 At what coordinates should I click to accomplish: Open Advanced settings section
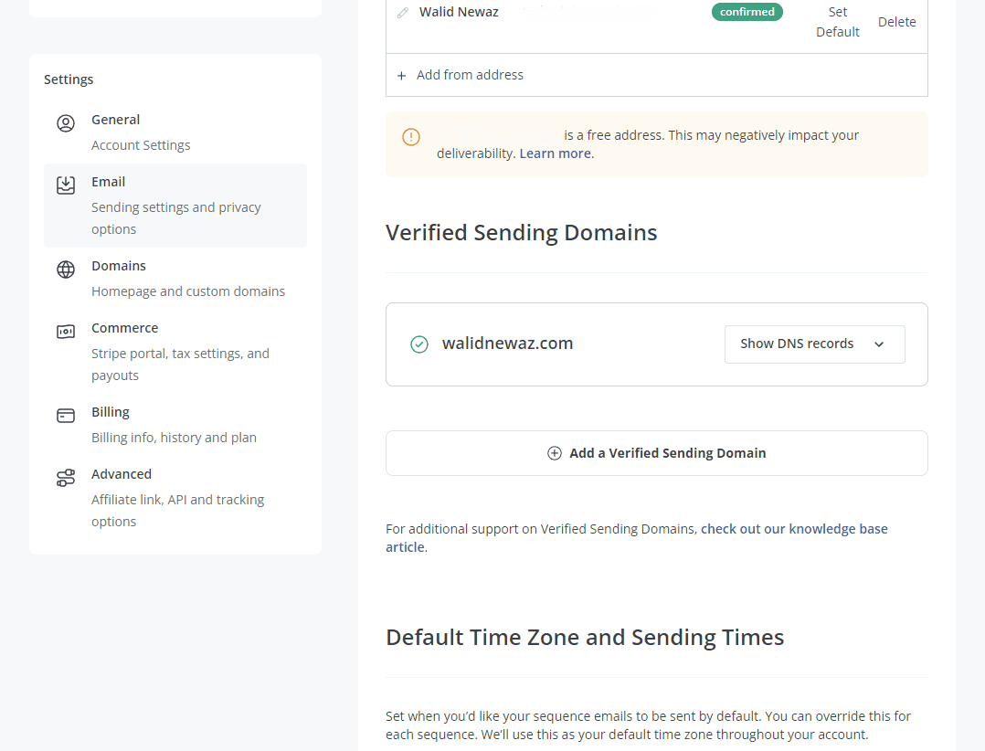tap(175, 498)
